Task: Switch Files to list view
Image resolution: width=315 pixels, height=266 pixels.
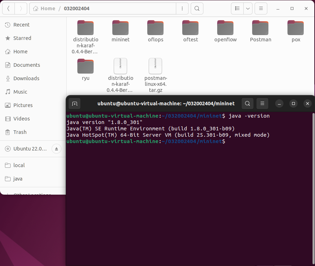Action: click(x=237, y=8)
